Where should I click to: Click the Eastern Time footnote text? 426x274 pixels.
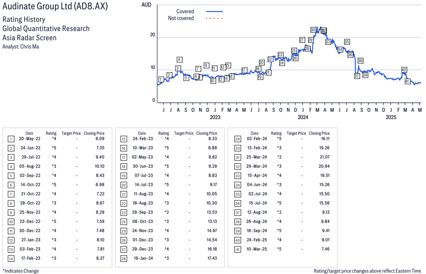pyautogui.click(x=368, y=271)
